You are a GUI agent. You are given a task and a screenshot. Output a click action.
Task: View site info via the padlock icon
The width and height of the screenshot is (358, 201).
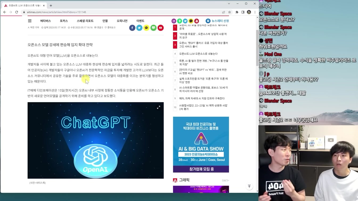coord(24,12)
